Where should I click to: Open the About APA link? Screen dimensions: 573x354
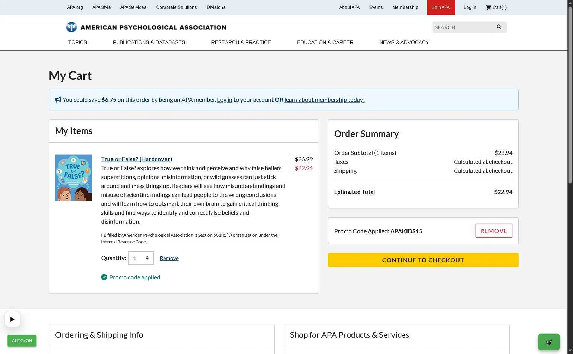[350, 7]
